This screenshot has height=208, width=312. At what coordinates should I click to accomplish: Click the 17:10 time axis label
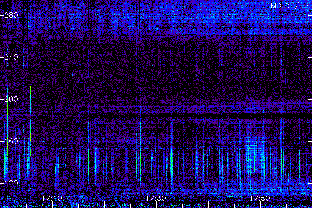coord(52,198)
